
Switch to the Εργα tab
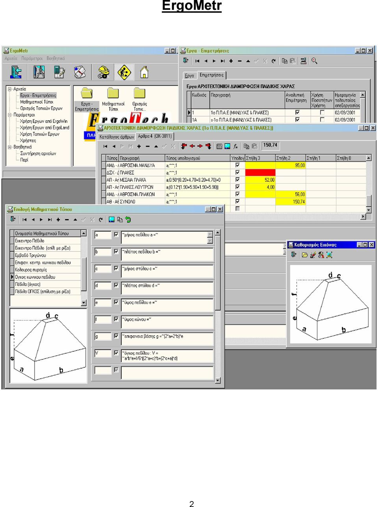(189, 76)
